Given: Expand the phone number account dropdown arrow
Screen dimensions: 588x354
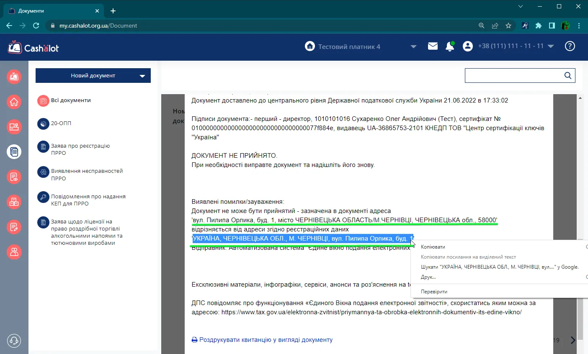Looking at the screenshot, I should point(551,46).
